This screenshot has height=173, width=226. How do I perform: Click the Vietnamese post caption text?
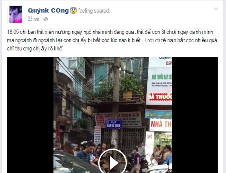(x=112, y=40)
